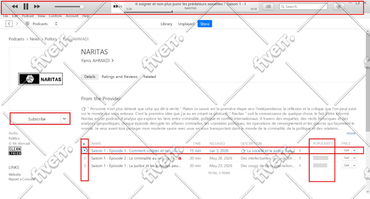370x199 pixels.
Task: Click the Search field
Action: pyautogui.click(x=304, y=7)
